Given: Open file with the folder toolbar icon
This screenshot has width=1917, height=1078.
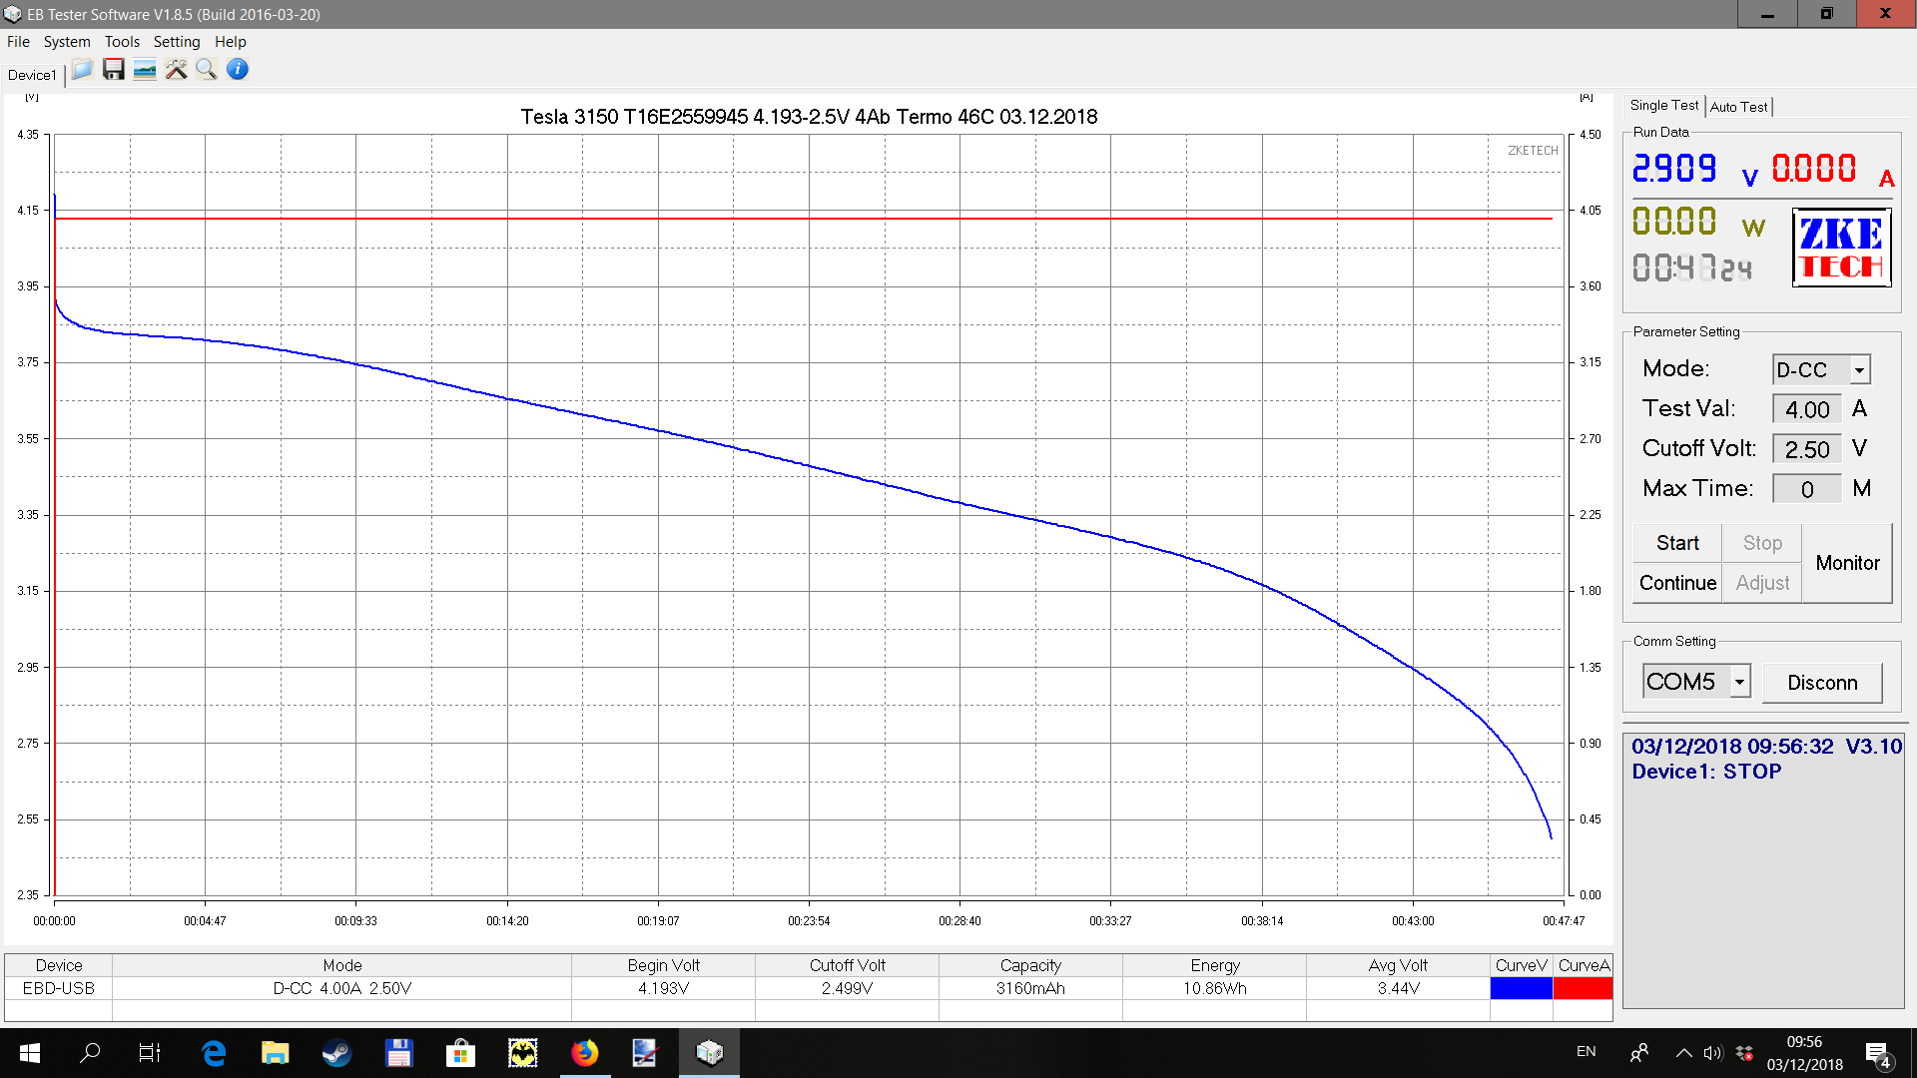Looking at the screenshot, I should [x=82, y=70].
